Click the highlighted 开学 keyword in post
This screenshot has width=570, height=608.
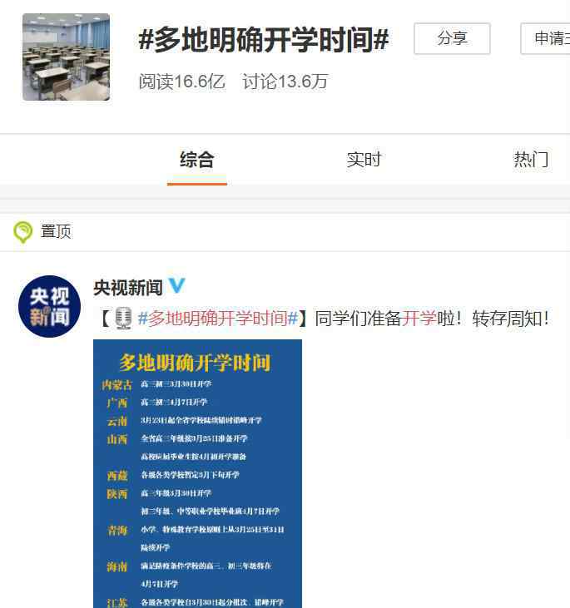pyautogui.click(x=419, y=319)
